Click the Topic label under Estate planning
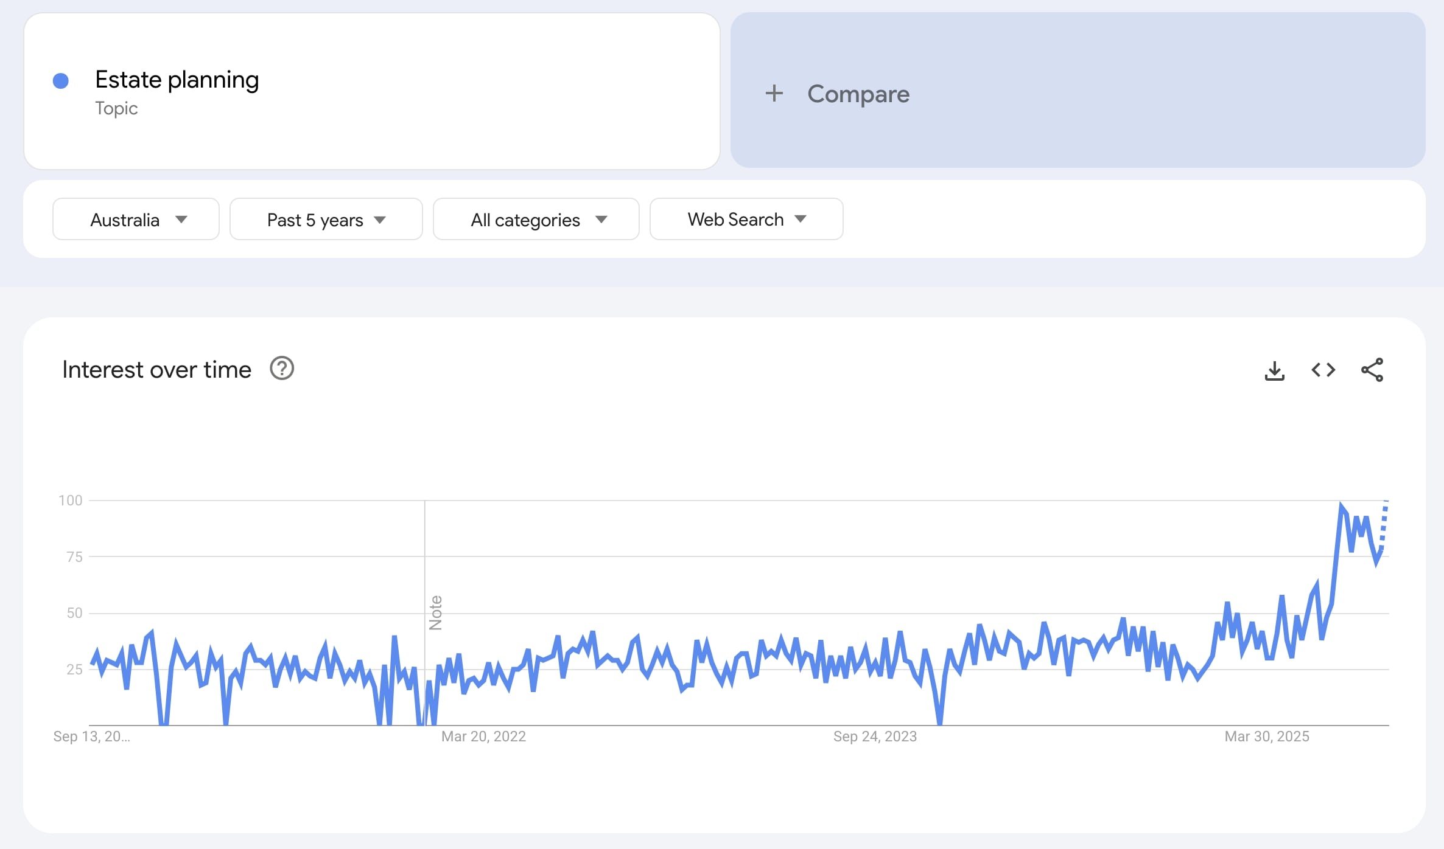The height and width of the screenshot is (849, 1444). point(116,108)
